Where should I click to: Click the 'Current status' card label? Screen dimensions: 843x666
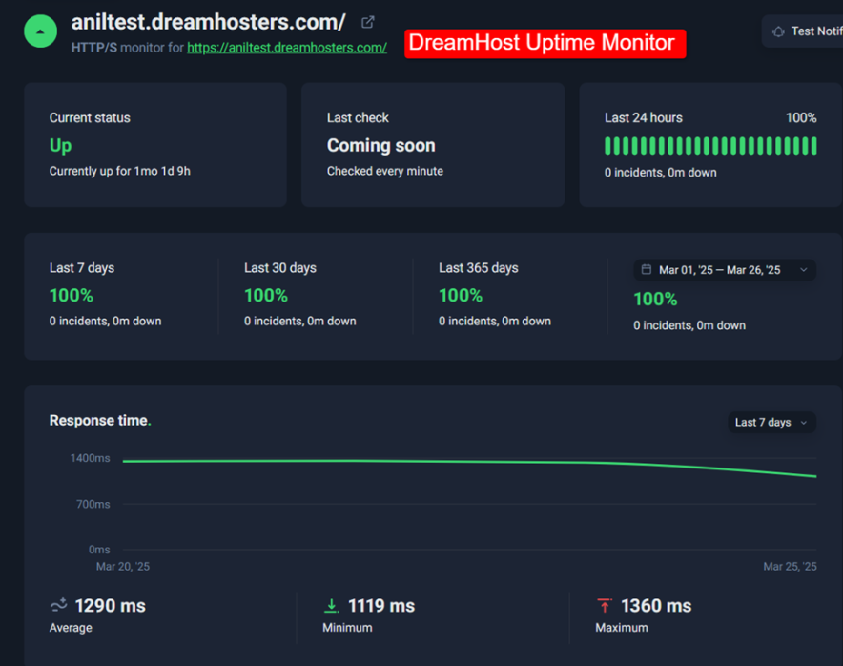coord(90,117)
